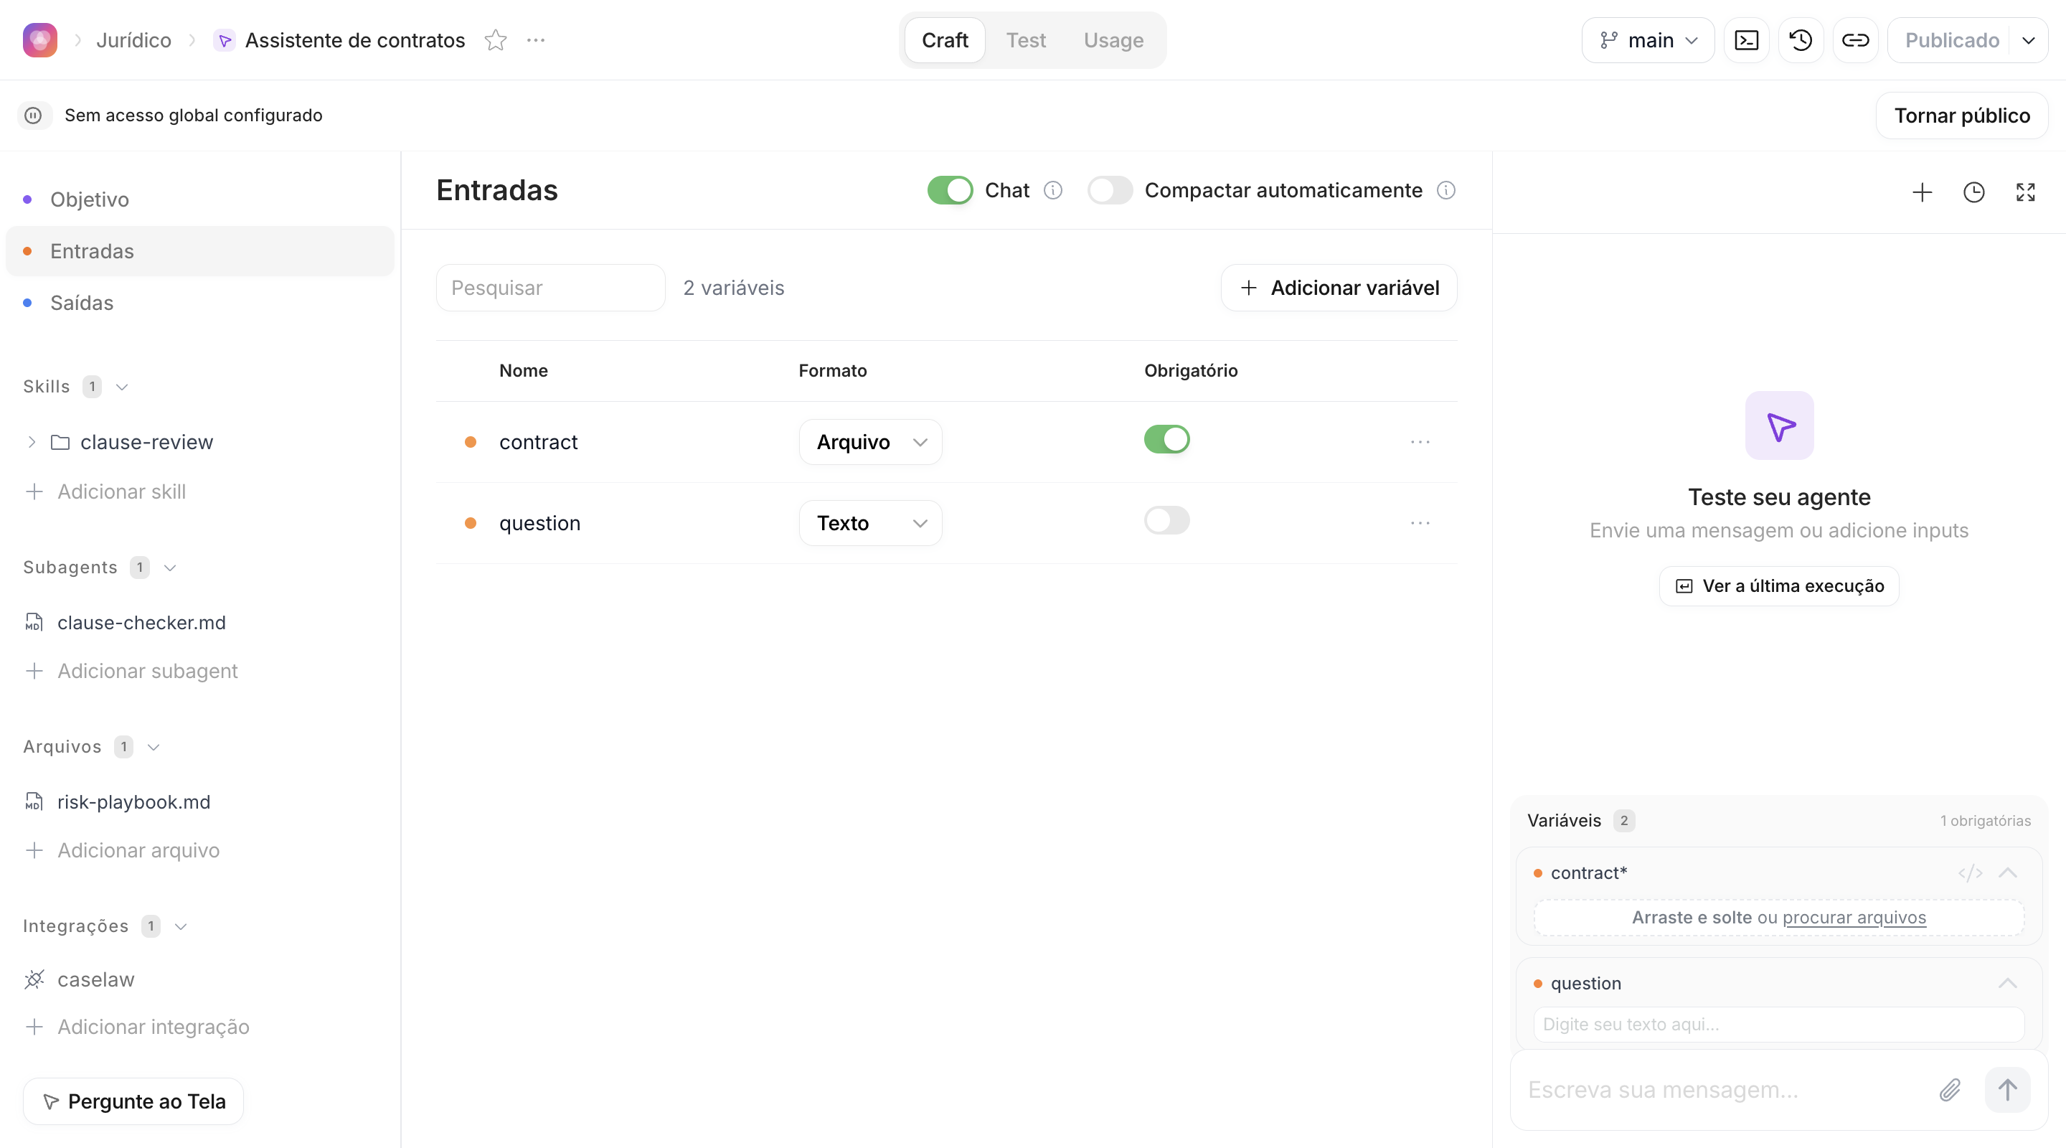
Task: Expand test panel to fullscreen
Action: (2025, 192)
